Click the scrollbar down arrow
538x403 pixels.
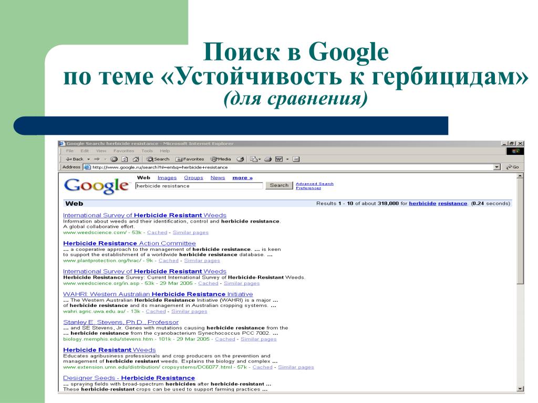520,389
